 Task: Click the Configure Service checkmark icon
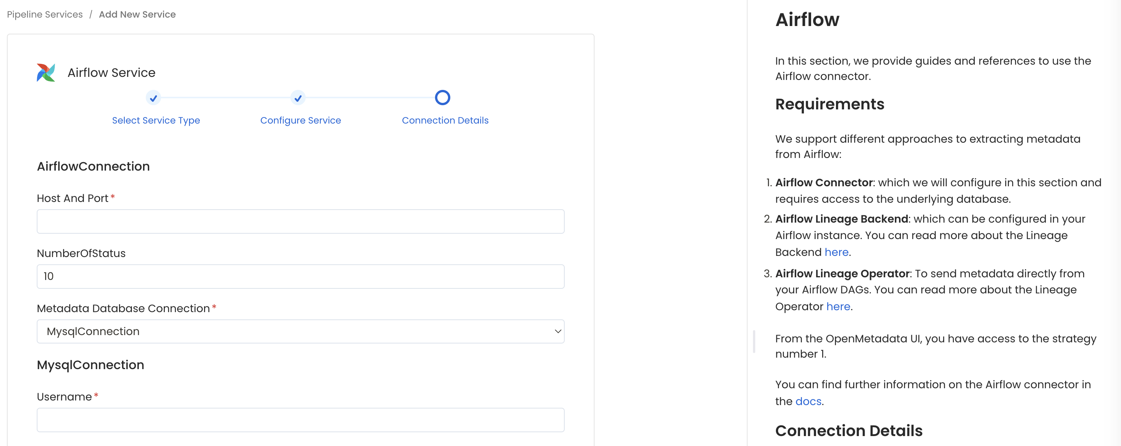298,98
